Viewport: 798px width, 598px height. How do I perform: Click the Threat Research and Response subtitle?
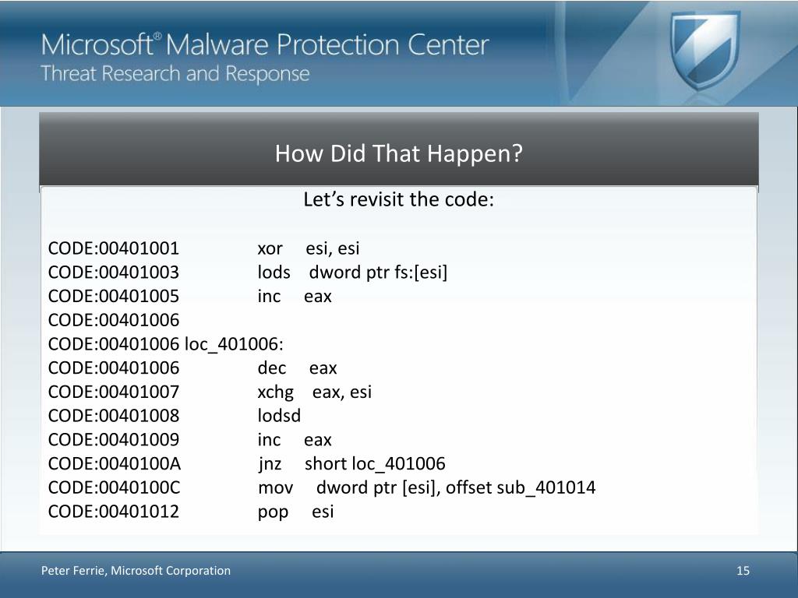click(175, 74)
